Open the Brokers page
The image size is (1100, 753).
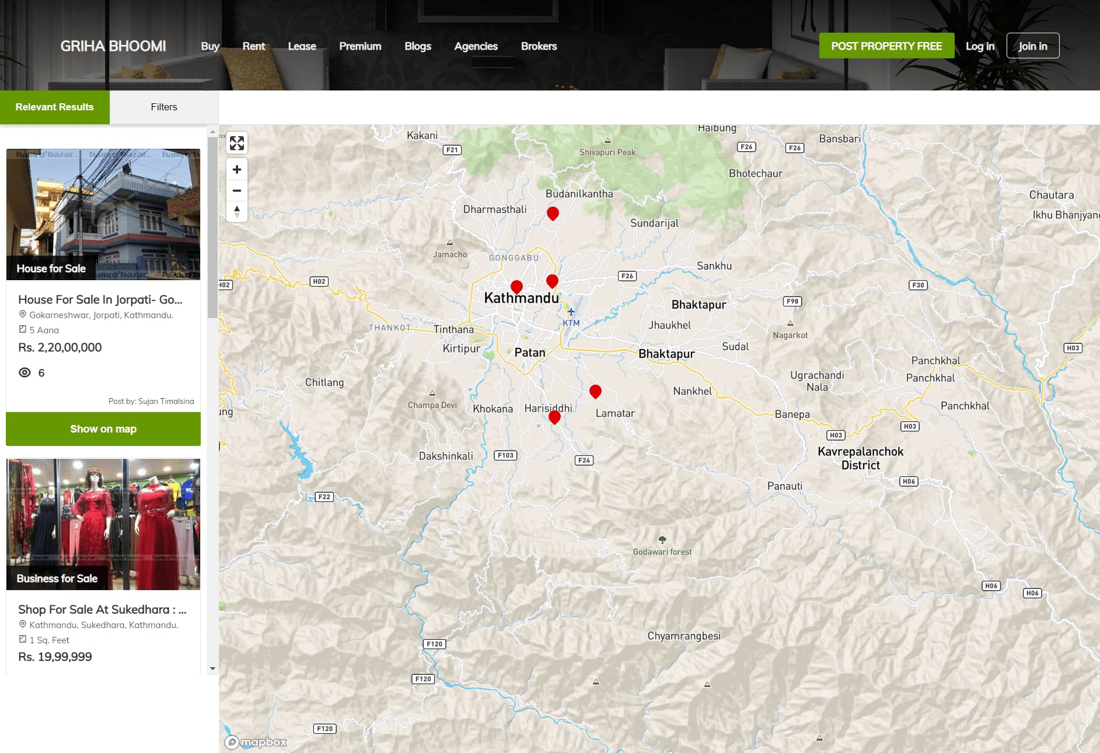[539, 46]
